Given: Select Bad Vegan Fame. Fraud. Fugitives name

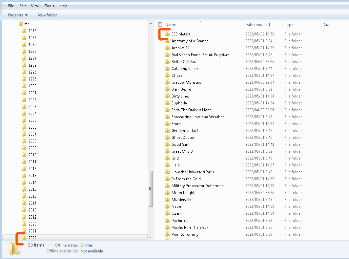Looking at the screenshot, I should (200, 55).
